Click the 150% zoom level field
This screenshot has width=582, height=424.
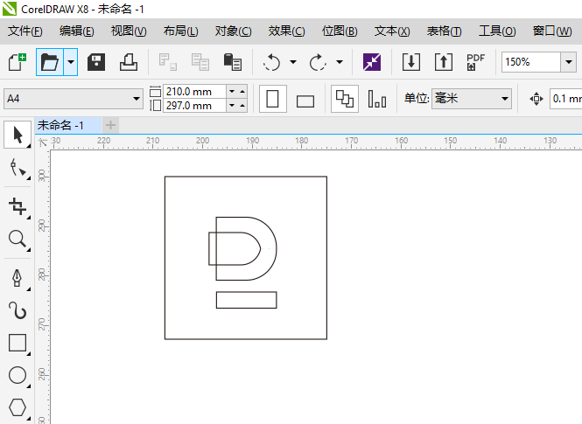coord(530,62)
